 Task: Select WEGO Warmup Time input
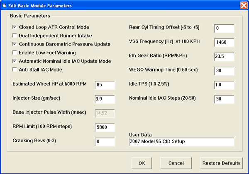224,71
